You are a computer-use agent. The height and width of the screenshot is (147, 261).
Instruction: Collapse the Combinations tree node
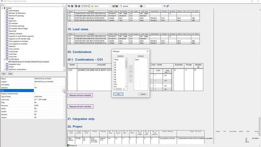pos(4,59)
